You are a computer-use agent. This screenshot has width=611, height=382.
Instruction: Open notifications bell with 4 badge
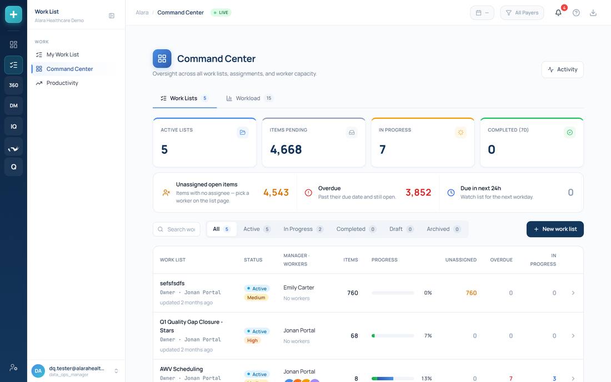pyautogui.click(x=558, y=12)
